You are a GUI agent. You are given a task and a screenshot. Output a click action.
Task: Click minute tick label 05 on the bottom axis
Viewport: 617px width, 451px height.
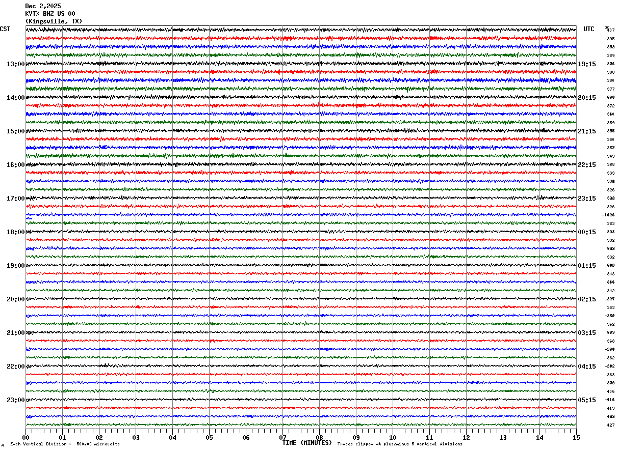pyautogui.click(x=209, y=437)
